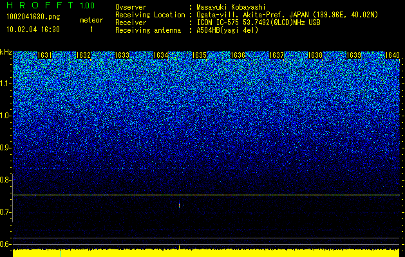Click the 1639 time marker
The width and height of the screenshot is (405, 257).
353,55
